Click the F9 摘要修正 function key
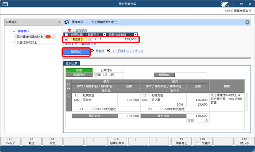The image size is (255, 152). pos(181,141)
